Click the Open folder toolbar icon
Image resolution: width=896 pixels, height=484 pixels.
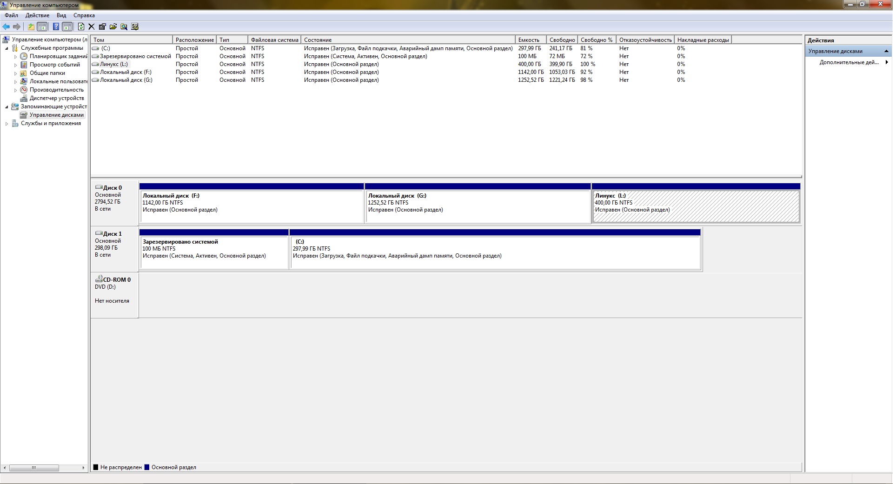113,27
